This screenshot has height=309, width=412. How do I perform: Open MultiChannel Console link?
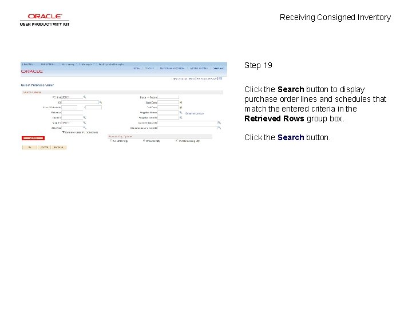tap(172, 68)
